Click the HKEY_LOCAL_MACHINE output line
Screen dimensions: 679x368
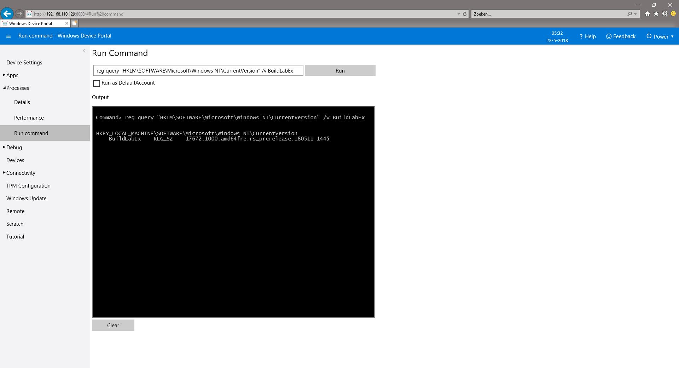pos(197,133)
